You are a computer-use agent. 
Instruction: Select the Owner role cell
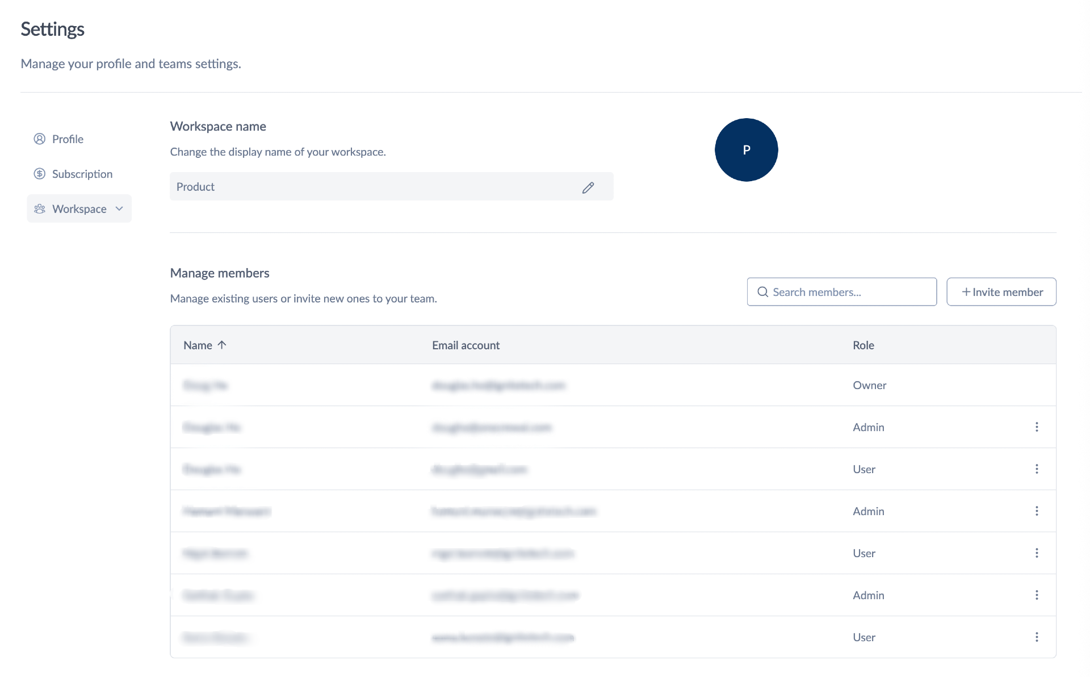click(869, 385)
